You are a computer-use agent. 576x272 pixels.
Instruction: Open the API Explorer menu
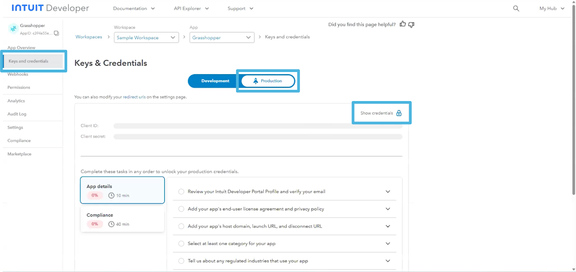click(x=191, y=9)
